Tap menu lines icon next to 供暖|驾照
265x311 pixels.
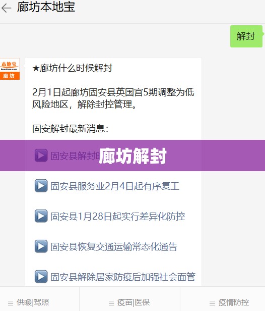(11, 303)
